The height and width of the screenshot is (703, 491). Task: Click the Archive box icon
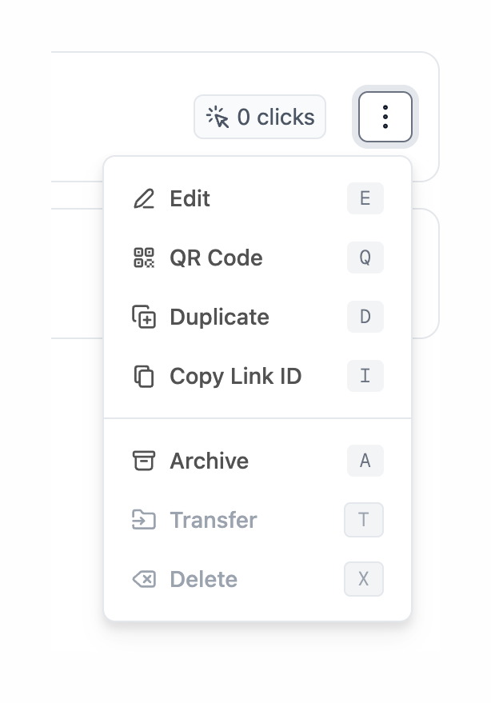pos(145,461)
